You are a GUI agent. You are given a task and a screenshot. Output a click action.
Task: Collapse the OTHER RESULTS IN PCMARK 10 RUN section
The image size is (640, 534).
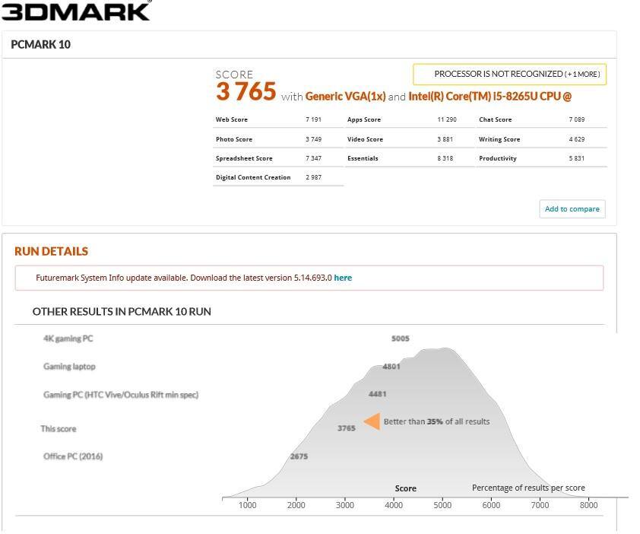tap(121, 312)
